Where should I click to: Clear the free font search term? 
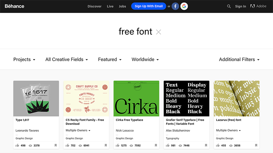pos(158,32)
